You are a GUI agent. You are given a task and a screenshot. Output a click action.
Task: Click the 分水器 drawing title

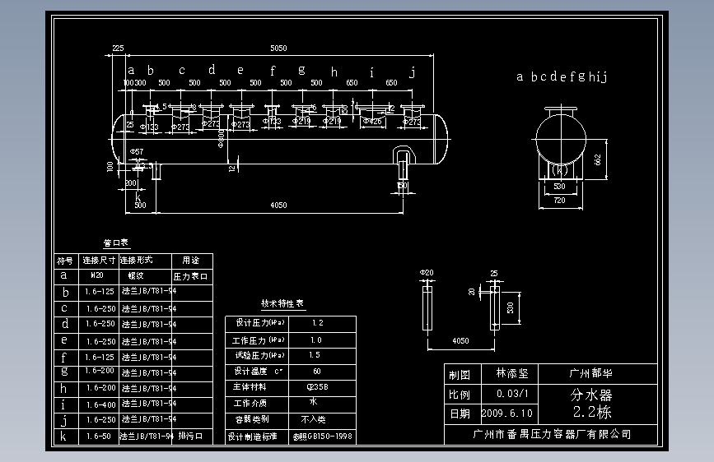[x=591, y=395]
